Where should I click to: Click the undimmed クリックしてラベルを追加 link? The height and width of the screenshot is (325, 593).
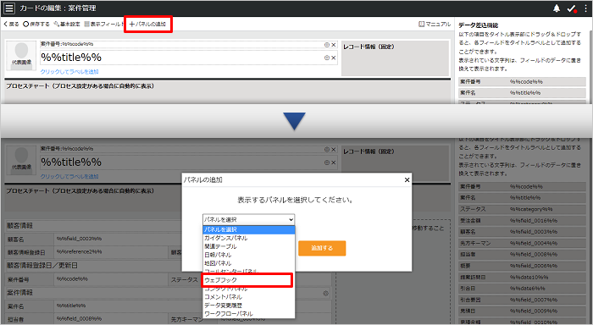click(69, 71)
